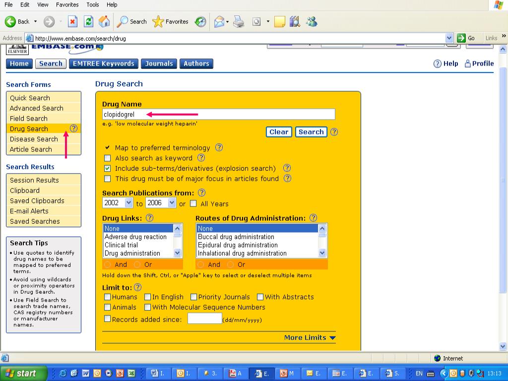Toggle Also search as keyword checkbox
This screenshot has height=381, width=508.
107,158
